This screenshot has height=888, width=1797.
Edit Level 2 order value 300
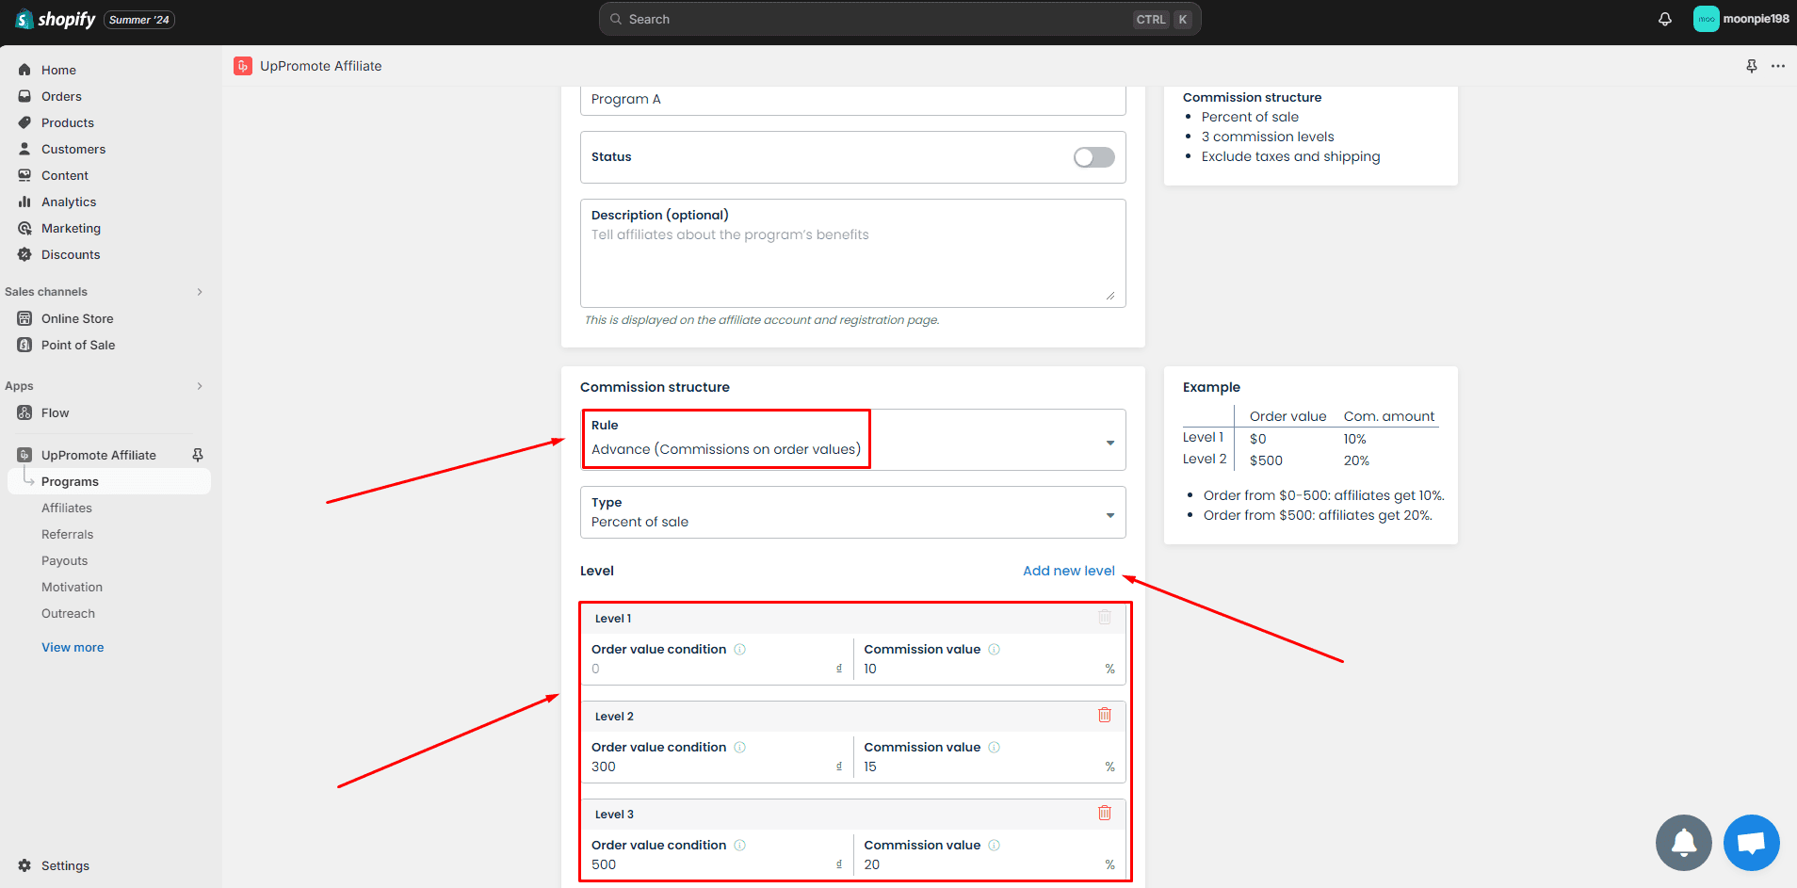pos(717,767)
